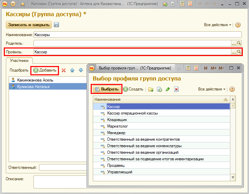The height and width of the screenshot is (194, 249).
Task: Move participant down with blue arrow
Action: (x=81, y=70)
